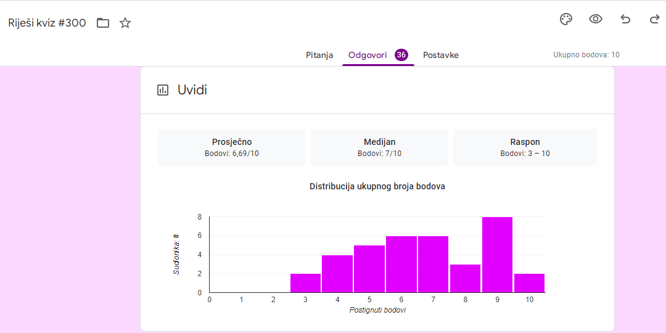
Task: Go to the Postavke tab
Action: click(x=440, y=55)
